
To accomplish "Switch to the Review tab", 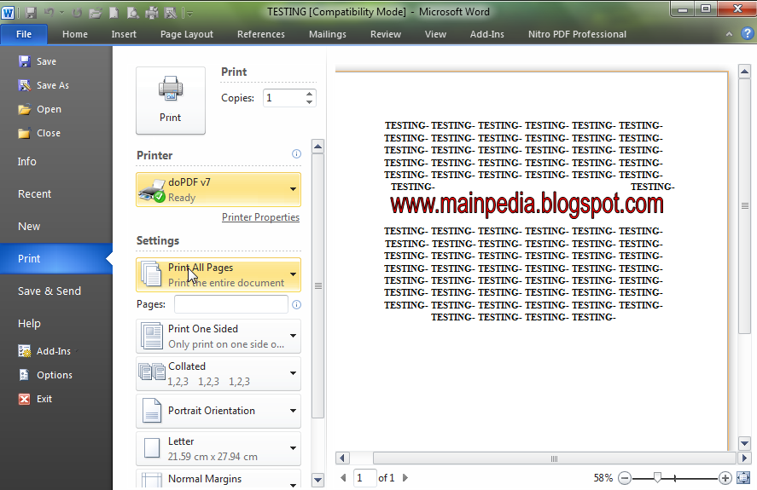I will click(385, 34).
